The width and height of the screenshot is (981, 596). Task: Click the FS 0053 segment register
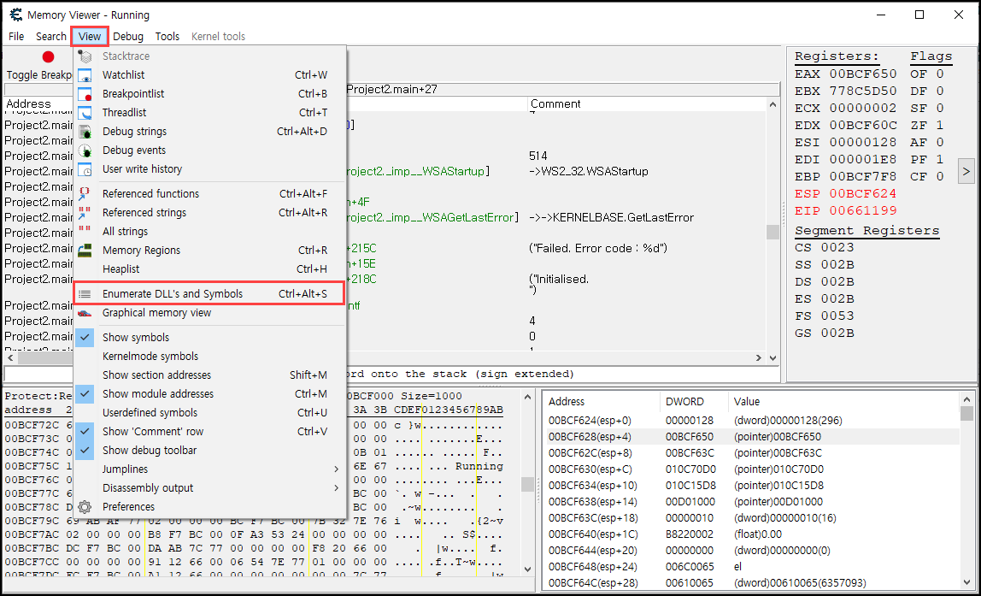coord(824,316)
